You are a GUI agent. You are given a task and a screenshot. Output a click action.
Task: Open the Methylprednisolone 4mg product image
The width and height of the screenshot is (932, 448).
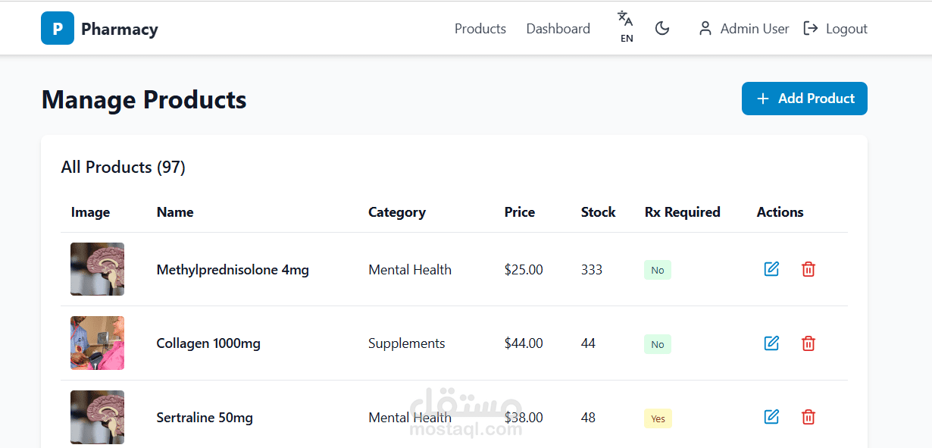pyautogui.click(x=97, y=269)
